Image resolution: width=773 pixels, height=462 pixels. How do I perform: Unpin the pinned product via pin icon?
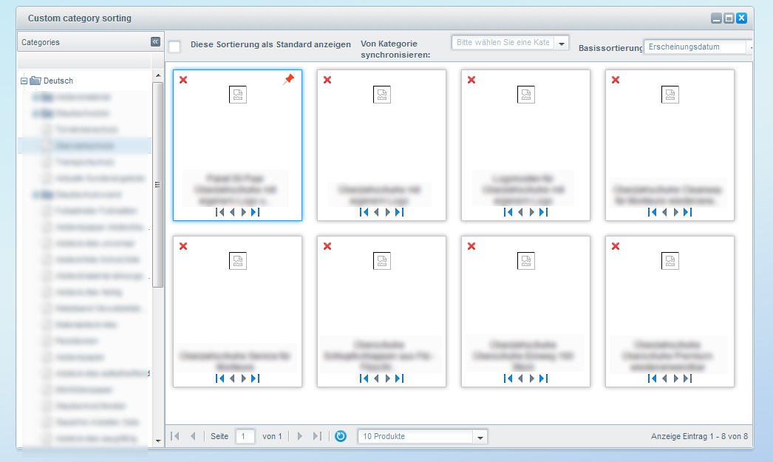click(x=288, y=80)
